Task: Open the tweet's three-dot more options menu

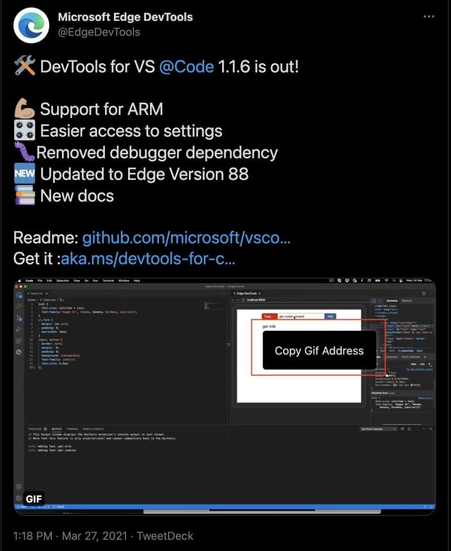Action: tap(429, 16)
